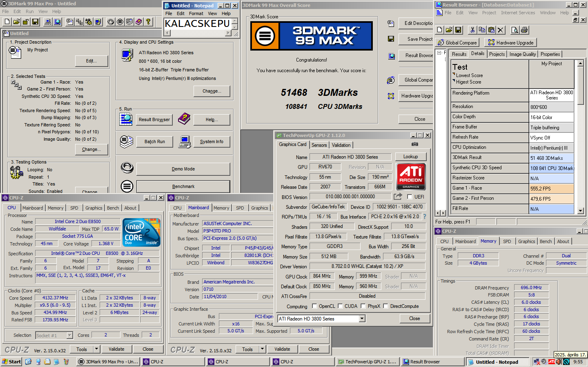
Task: Click the Change... button in Display and CPU Settings
Action: tap(212, 91)
